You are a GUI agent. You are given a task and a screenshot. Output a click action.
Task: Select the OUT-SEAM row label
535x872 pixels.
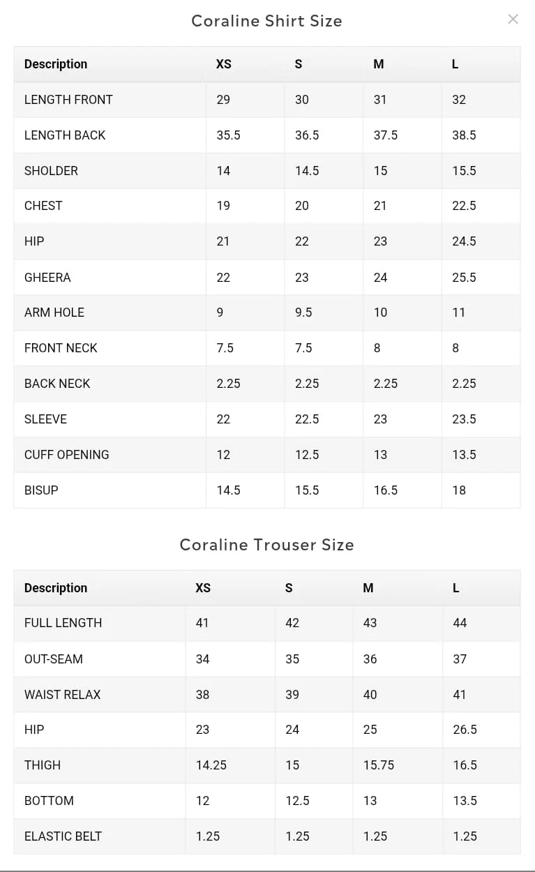click(54, 659)
